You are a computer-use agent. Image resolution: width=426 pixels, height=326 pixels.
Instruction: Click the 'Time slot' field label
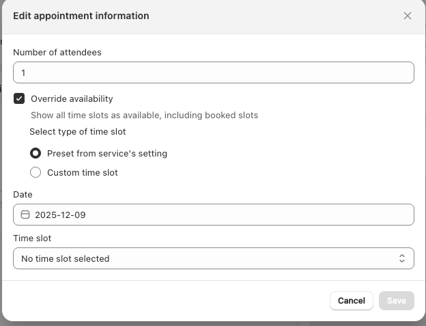pyautogui.click(x=32, y=238)
